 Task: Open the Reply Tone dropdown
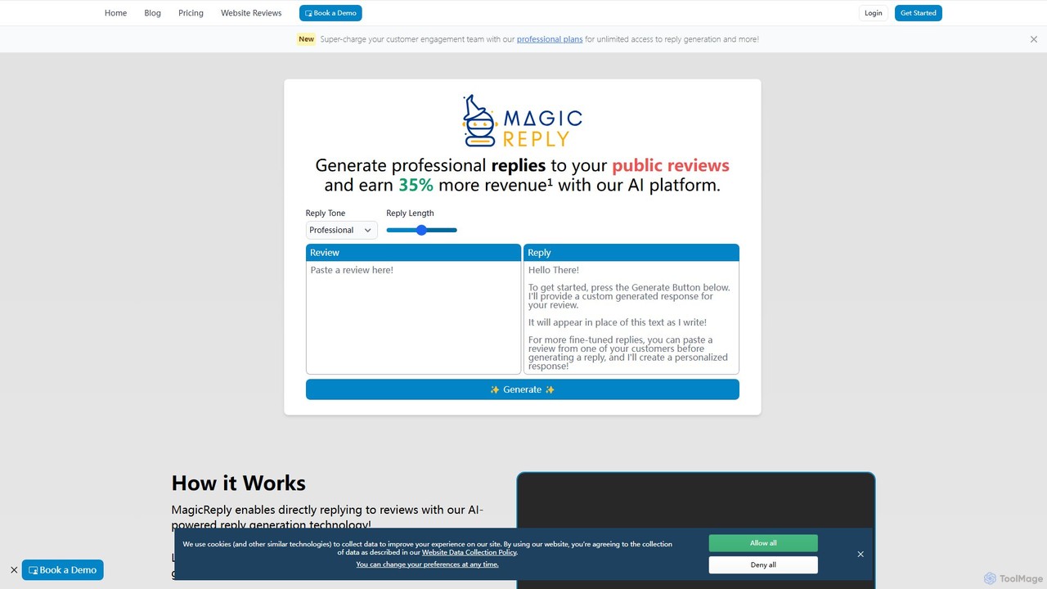click(x=341, y=230)
